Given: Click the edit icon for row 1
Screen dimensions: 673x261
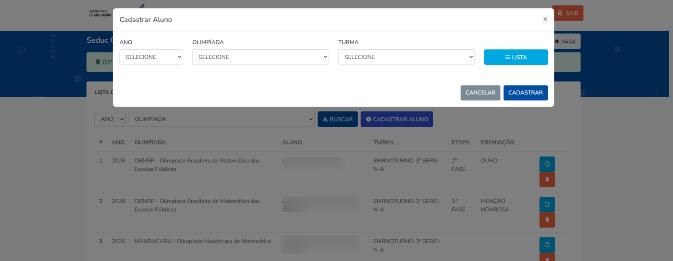Looking at the screenshot, I should [x=547, y=164].
